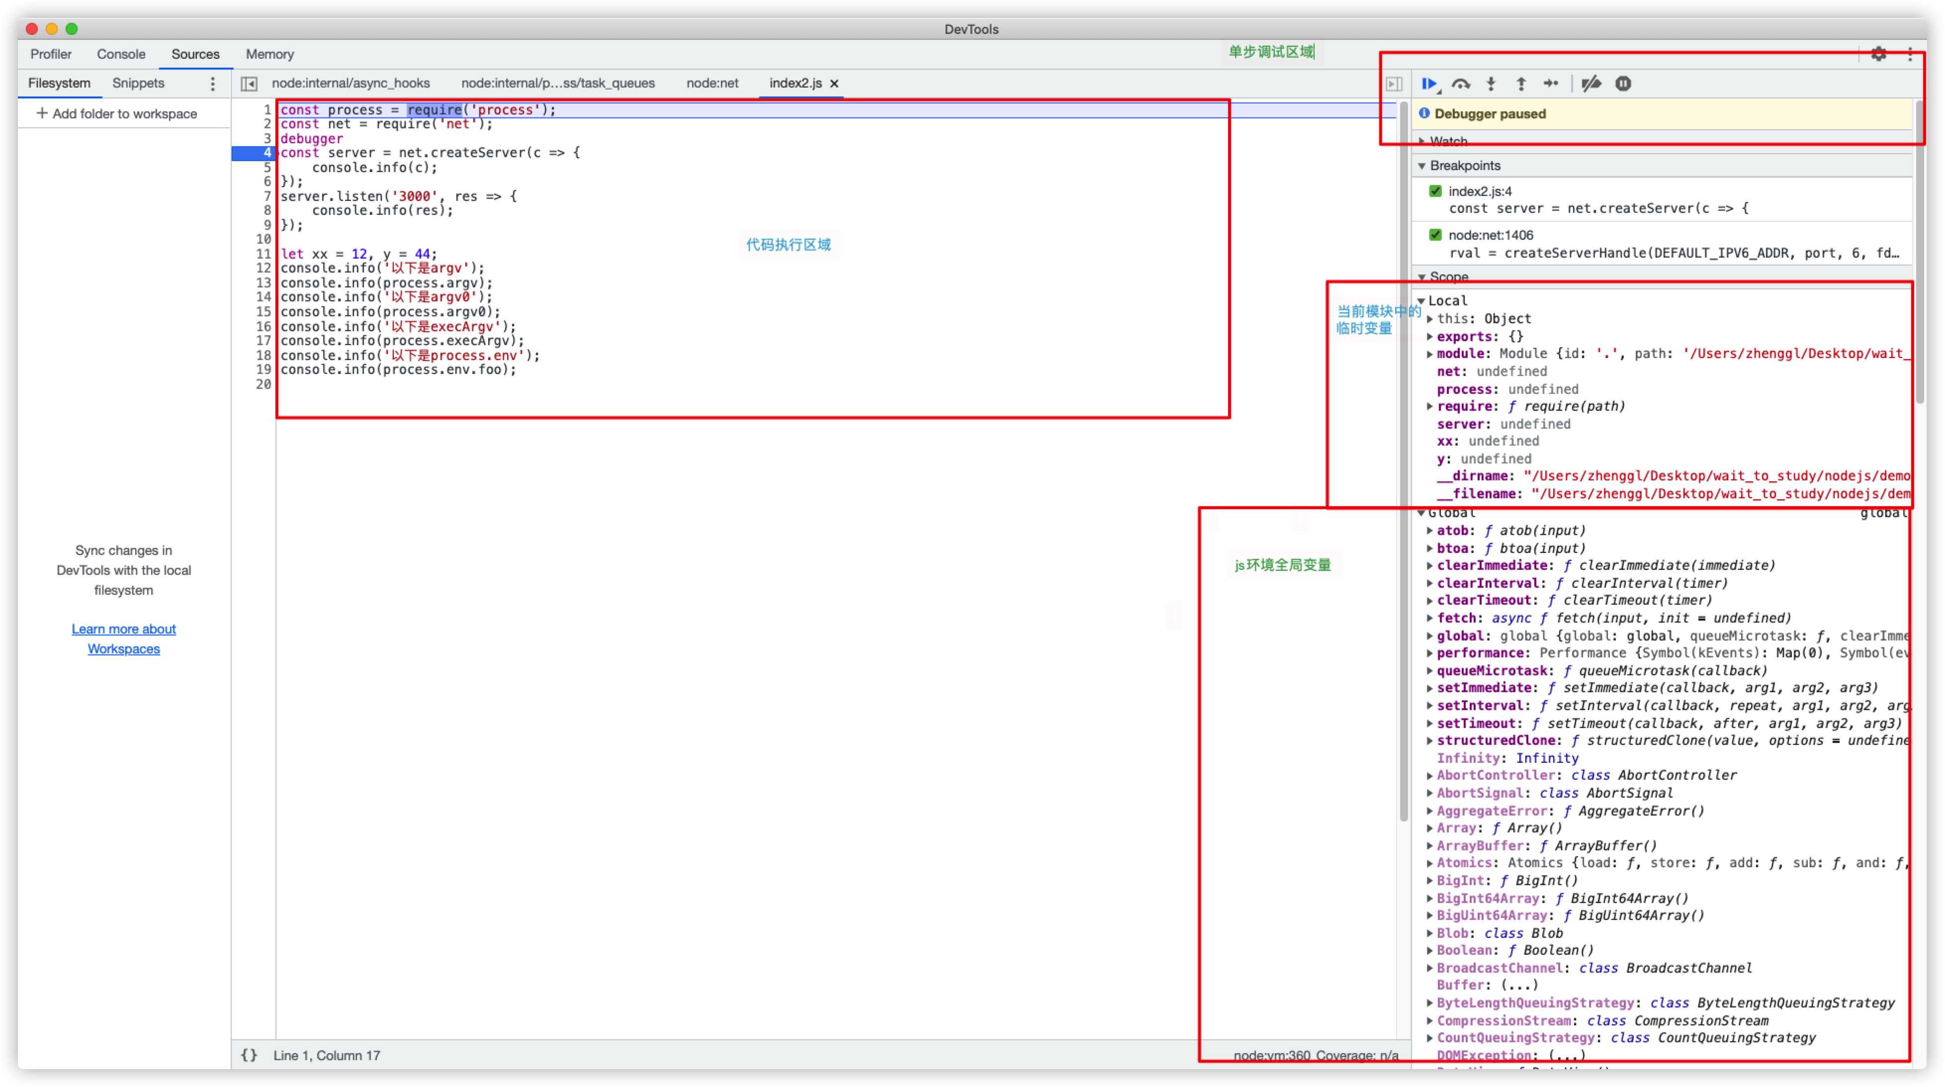
Task: Select the Sources tab
Action: pyautogui.click(x=195, y=53)
